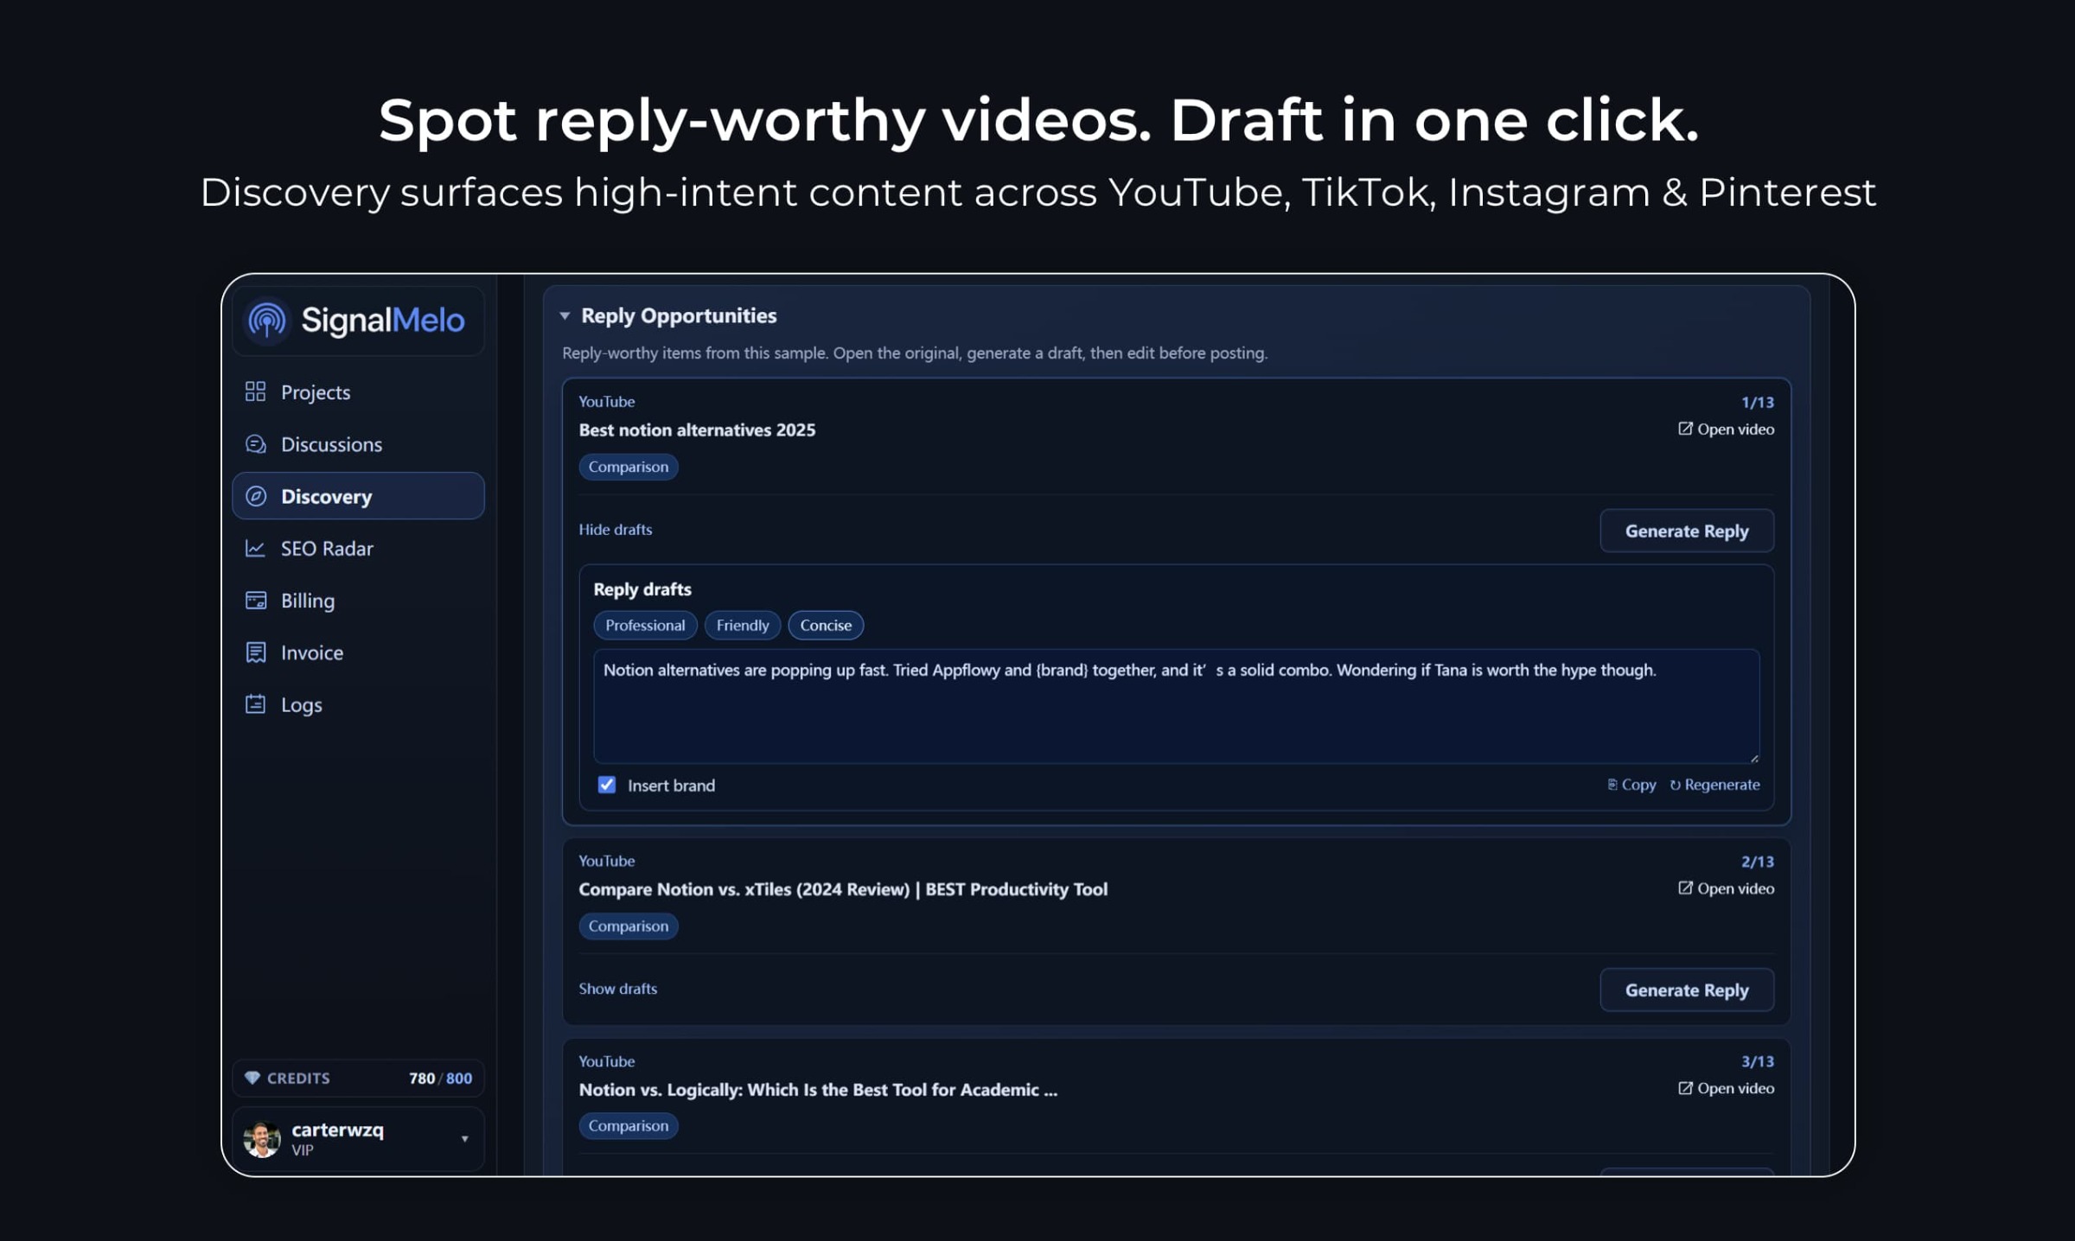Open the carterwzq account dropdown arrow
The height and width of the screenshot is (1241, 2075).
point(465,1139)
